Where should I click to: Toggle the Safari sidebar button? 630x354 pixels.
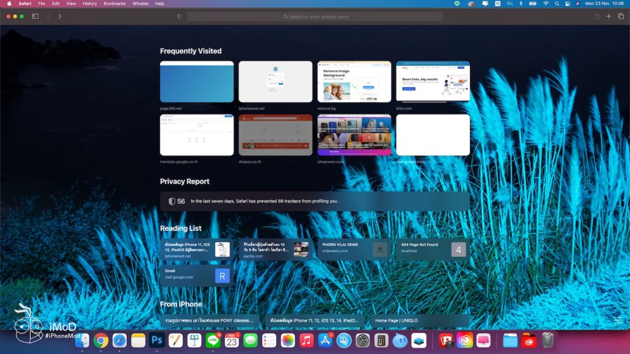(x=35, y=16)
